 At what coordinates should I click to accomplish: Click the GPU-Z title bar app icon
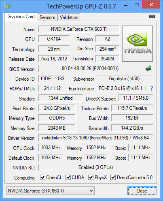(7, 6)
